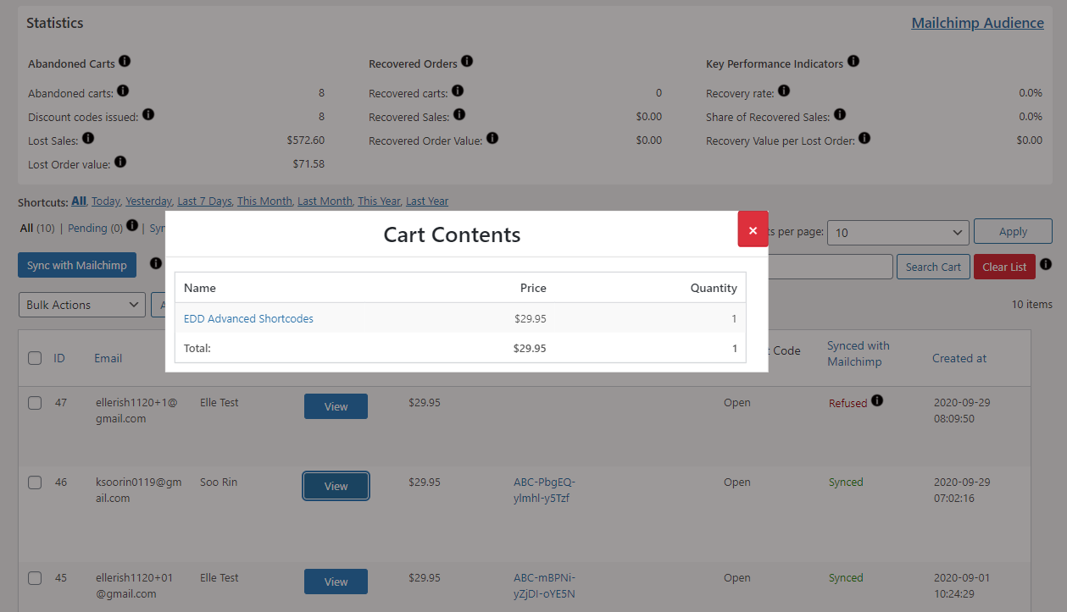
Task: Open the EDD Advanced Shortcodes product link
Action: click(x=248, y=319)
